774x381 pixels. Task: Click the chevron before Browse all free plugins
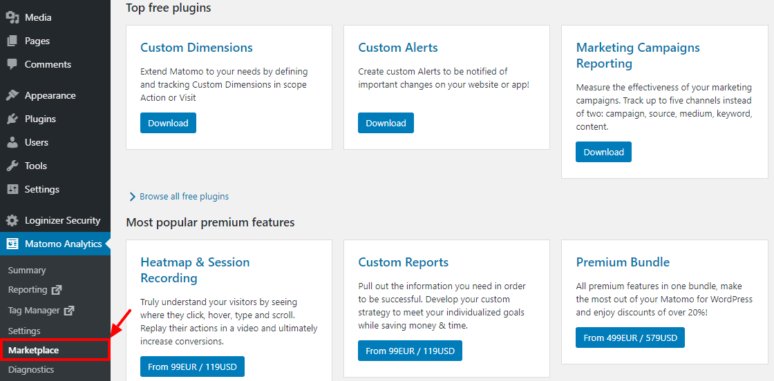coord(132,197)
